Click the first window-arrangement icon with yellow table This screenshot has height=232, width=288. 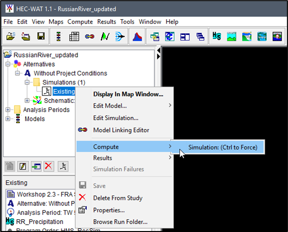(x=155, y=36)
